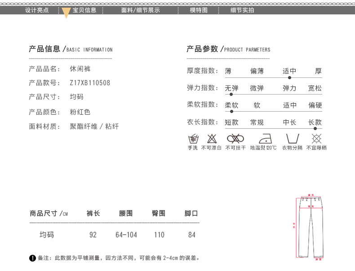Click the length index slider dot
Image resolution: width=355 pixels, height=271 pixels.
315,128
